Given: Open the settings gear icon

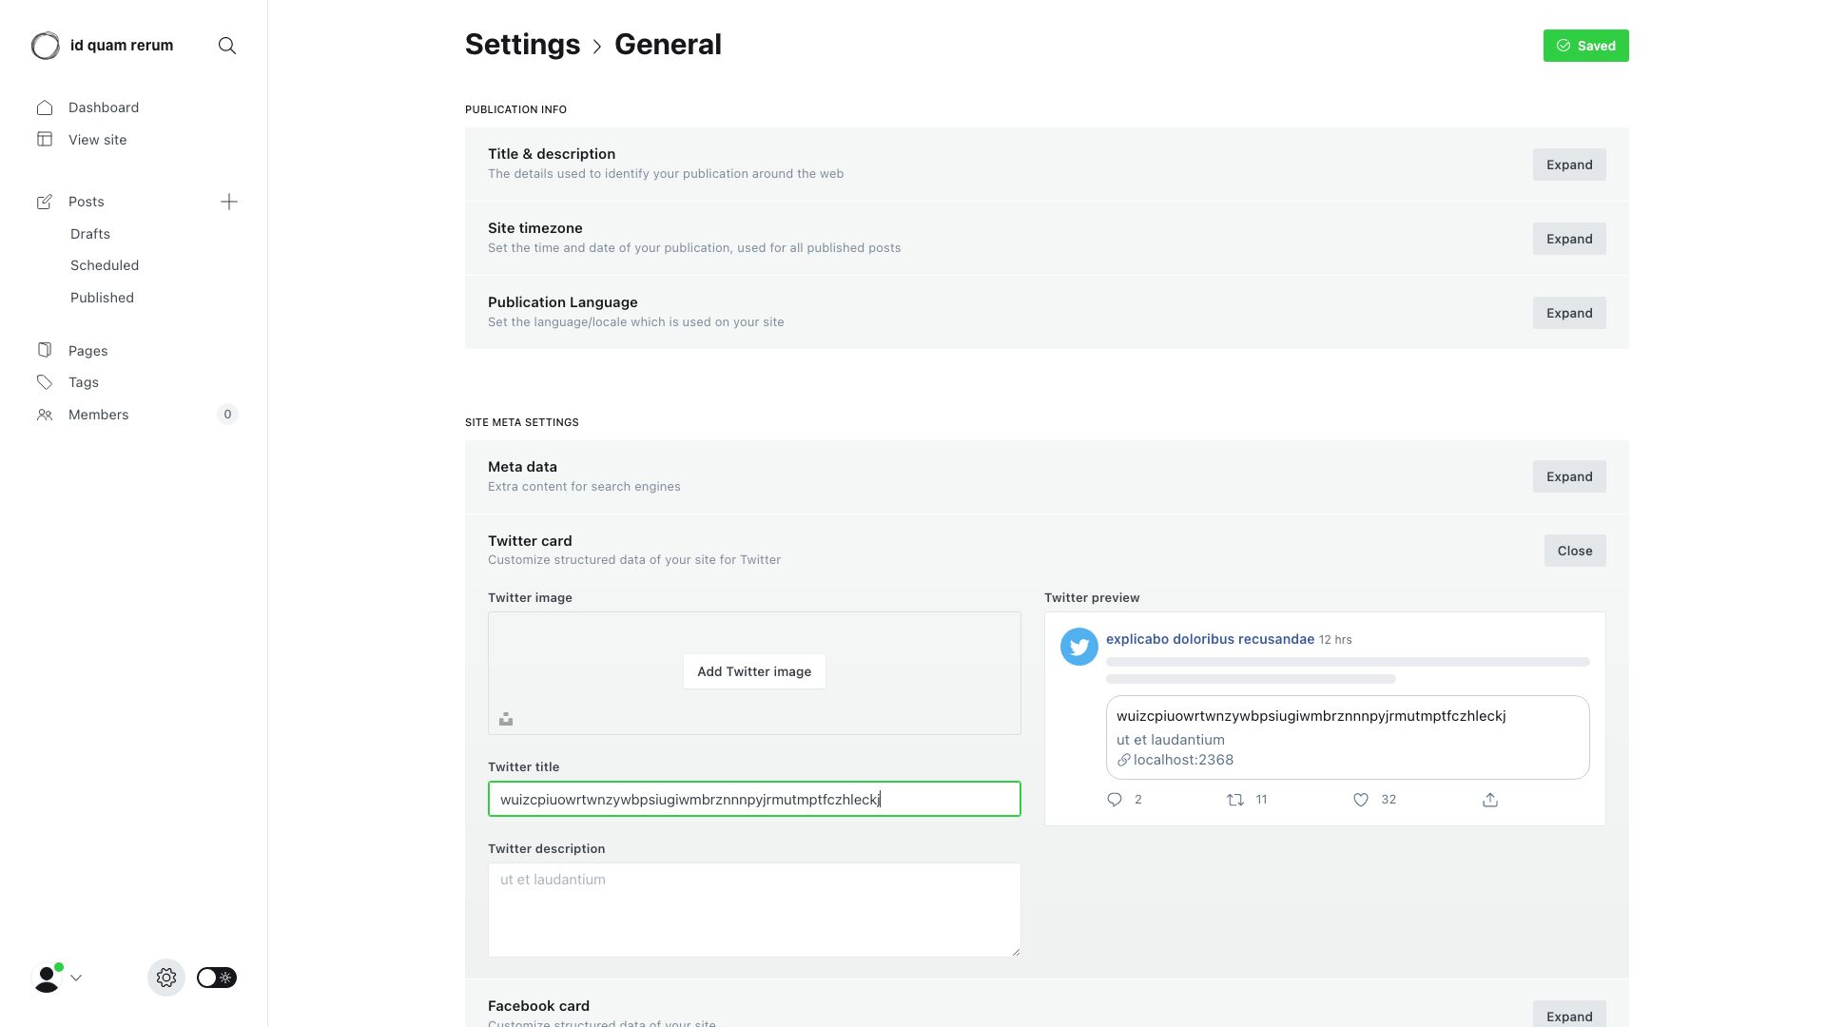Looking at the screenshot, I should [x=166, y=978].
